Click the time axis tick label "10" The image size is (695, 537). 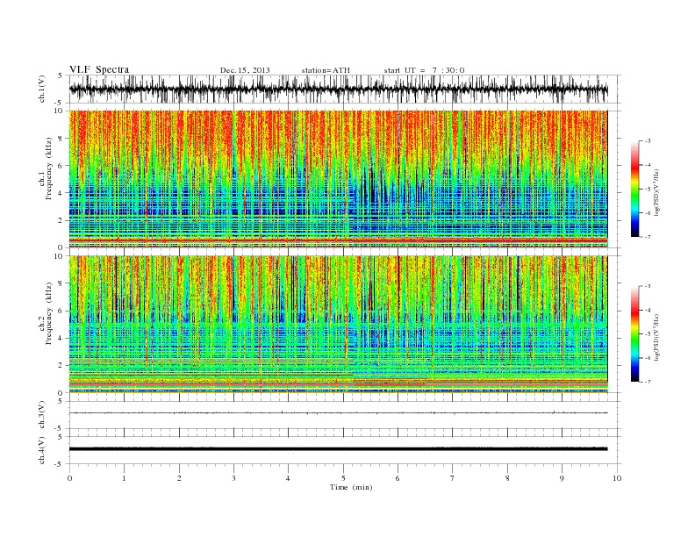[617, 478]
